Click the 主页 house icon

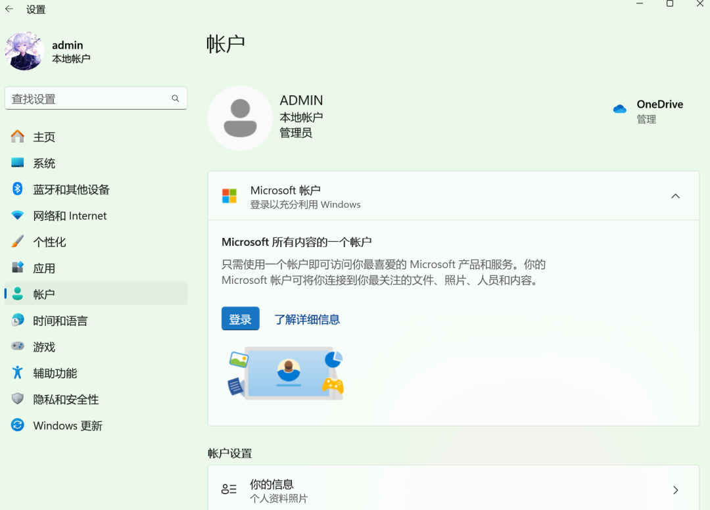pos(18,137)
